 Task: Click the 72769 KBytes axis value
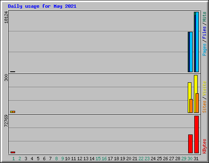pyautogui.click(x=6, y=121)
